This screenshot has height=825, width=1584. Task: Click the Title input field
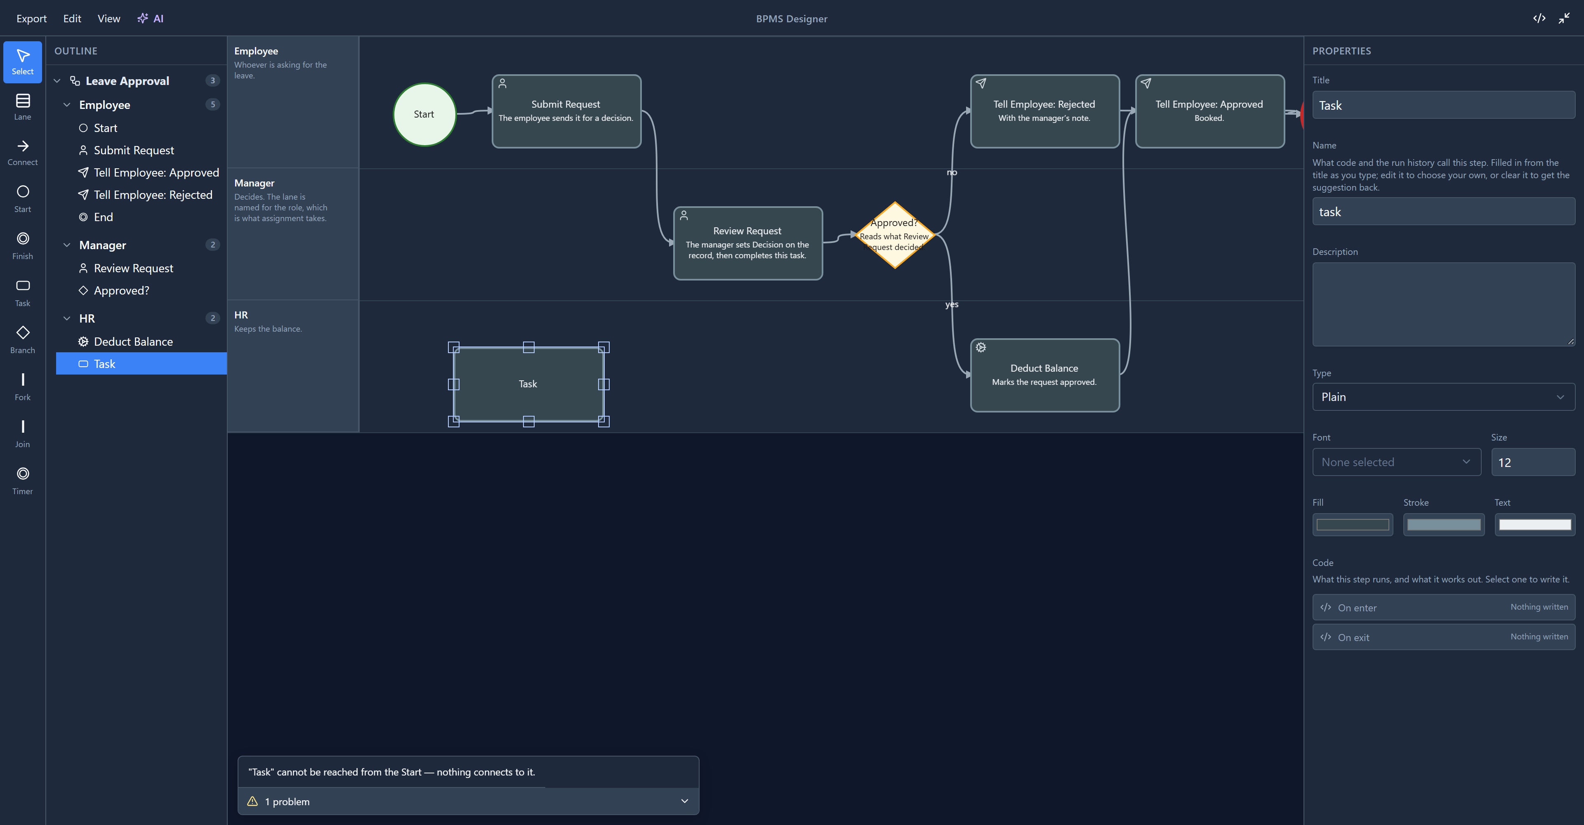(x=1443, y=105)
